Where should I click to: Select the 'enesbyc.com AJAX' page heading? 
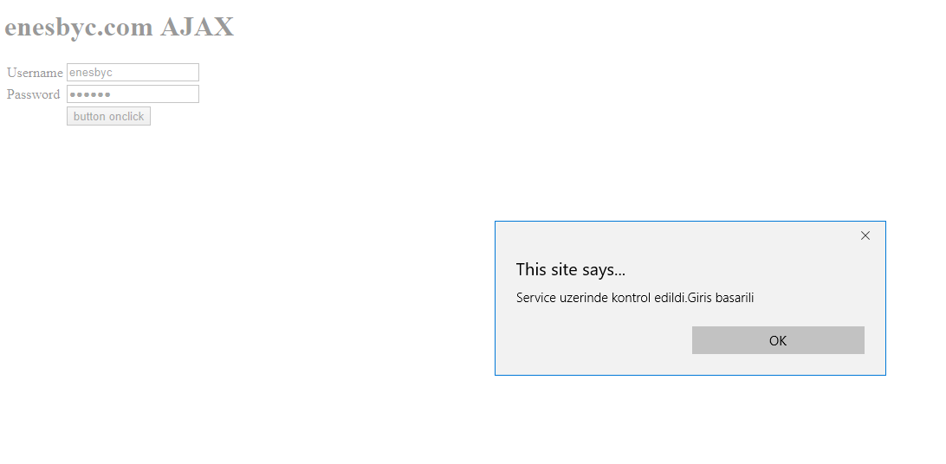[120, 27]
